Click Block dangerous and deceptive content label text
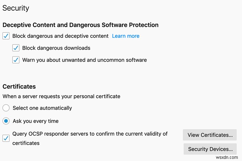The height and width of the screenshot is (161, 242). (60, 36)
